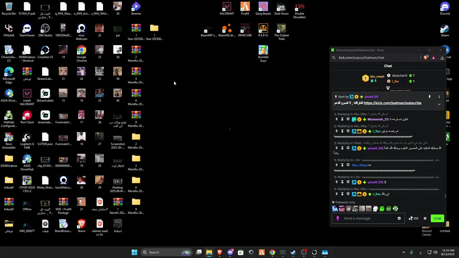The height and width of the screenshot is (258, 459).
Task: Select the R.E.P.O. desktop icon
Action: click(x=263, y=30)
